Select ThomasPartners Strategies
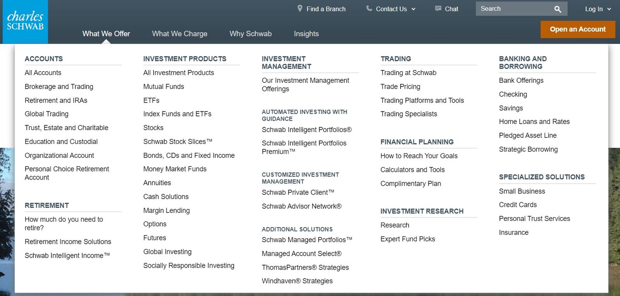The height and width of the screenshot is (296, 620). click(x=305, y=267)
